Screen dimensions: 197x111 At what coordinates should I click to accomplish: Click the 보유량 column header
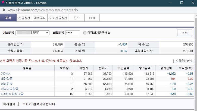pyautogui.click(x=64, y=68)
